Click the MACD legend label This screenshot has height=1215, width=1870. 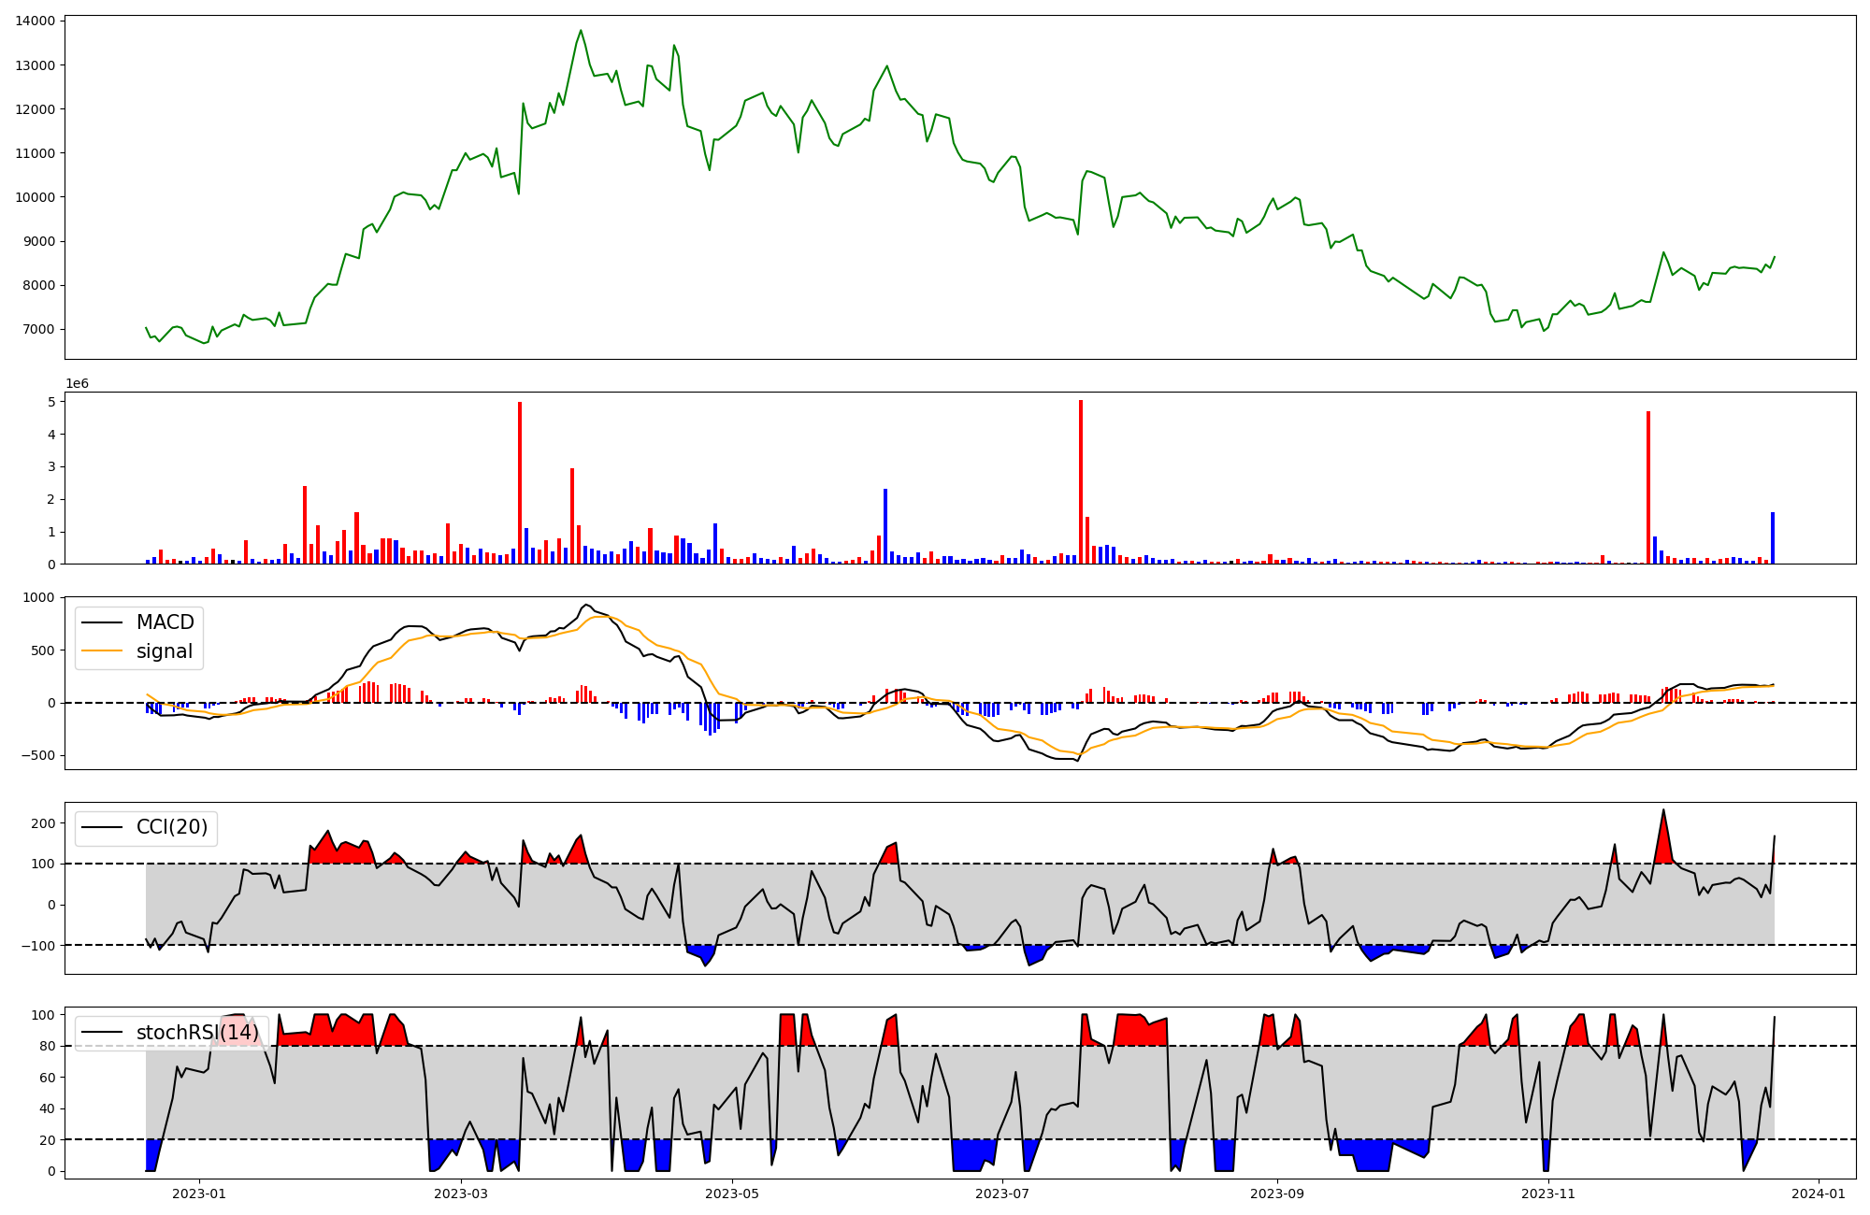[x=165, y=622]
